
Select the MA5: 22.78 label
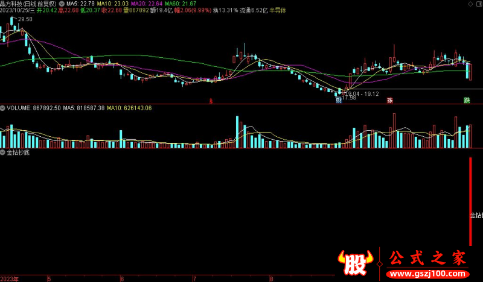(x=80, y=4)
